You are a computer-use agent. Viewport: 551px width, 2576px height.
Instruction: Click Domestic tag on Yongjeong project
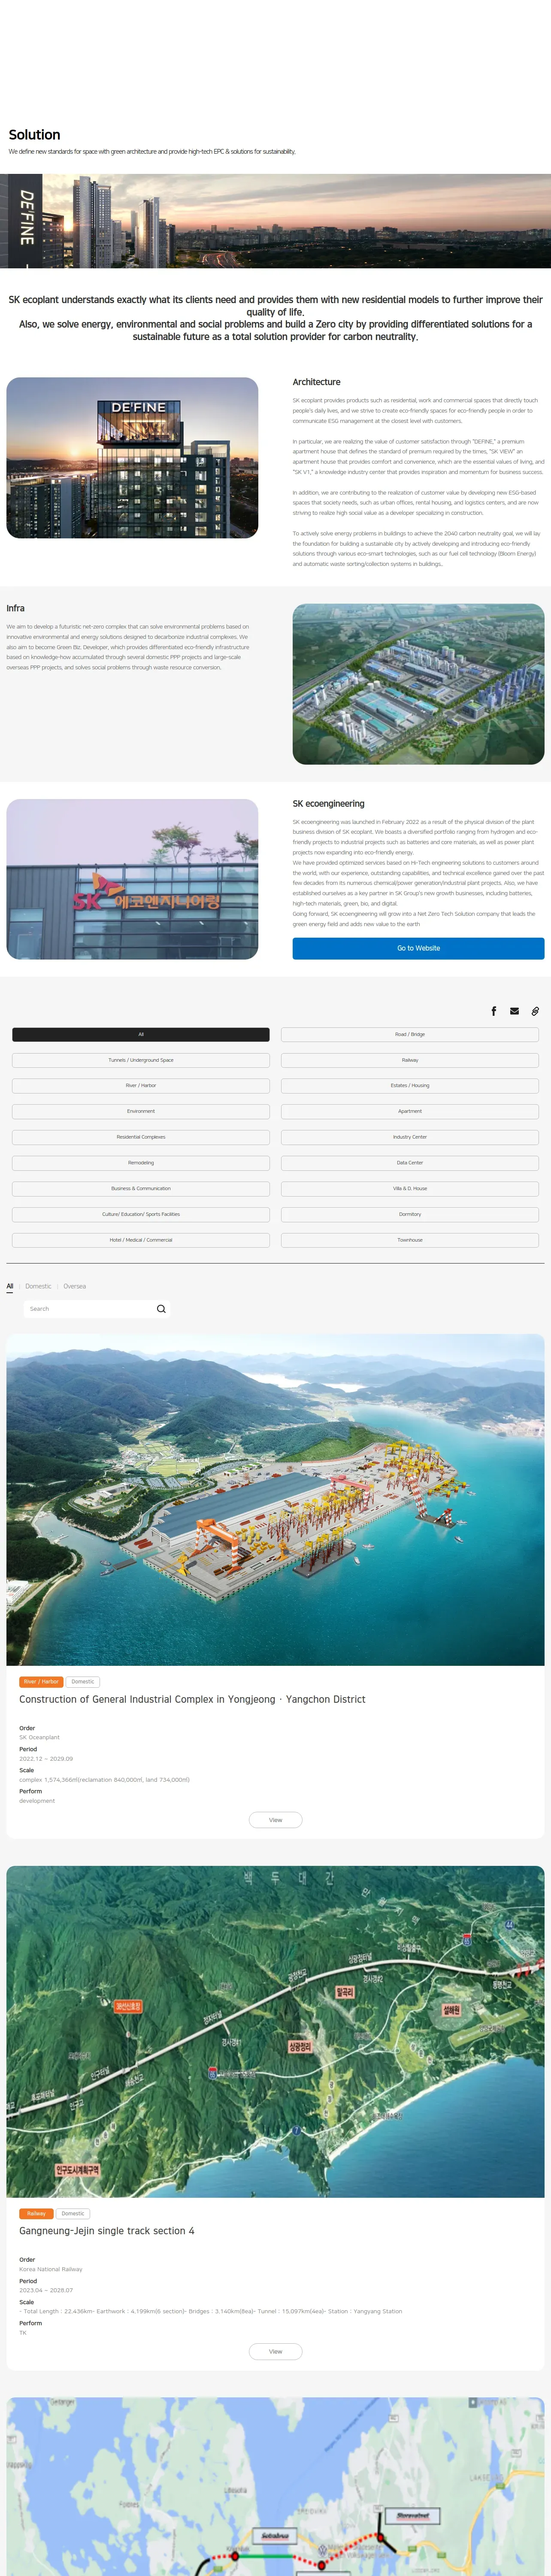click(83, 1682)
